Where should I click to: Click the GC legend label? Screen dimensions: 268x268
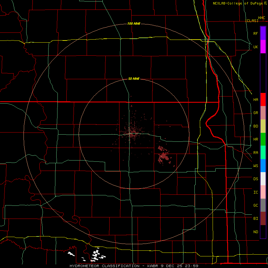pyautogui.click(x=255, y=205)
